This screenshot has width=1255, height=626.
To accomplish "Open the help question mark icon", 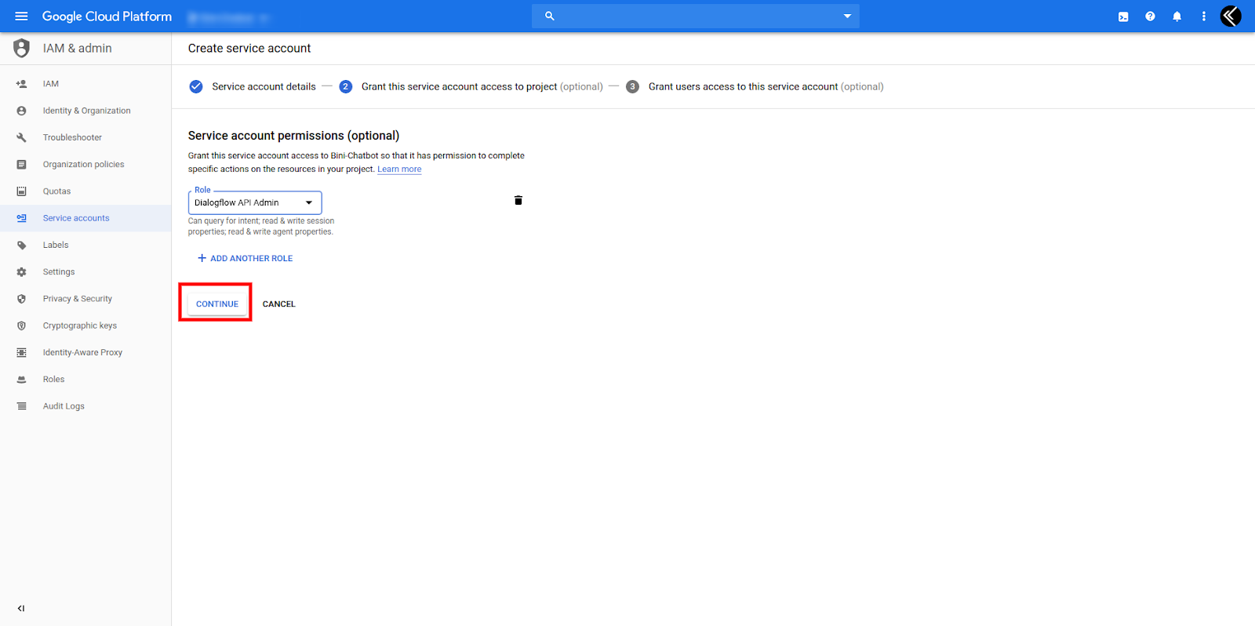I will [1150, 16].
